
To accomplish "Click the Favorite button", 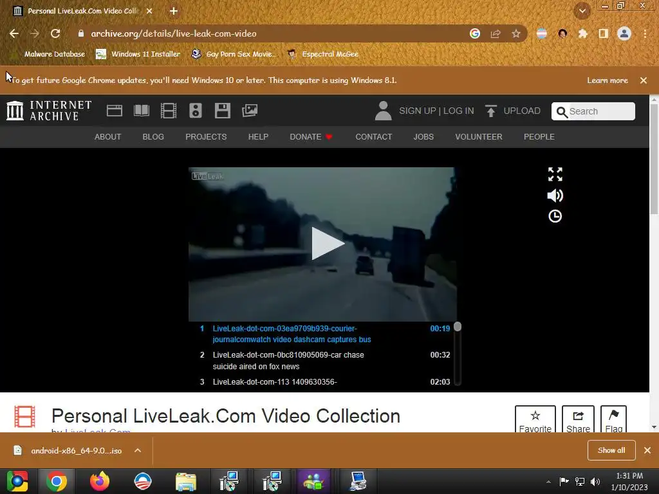I will tap(535, 419).
